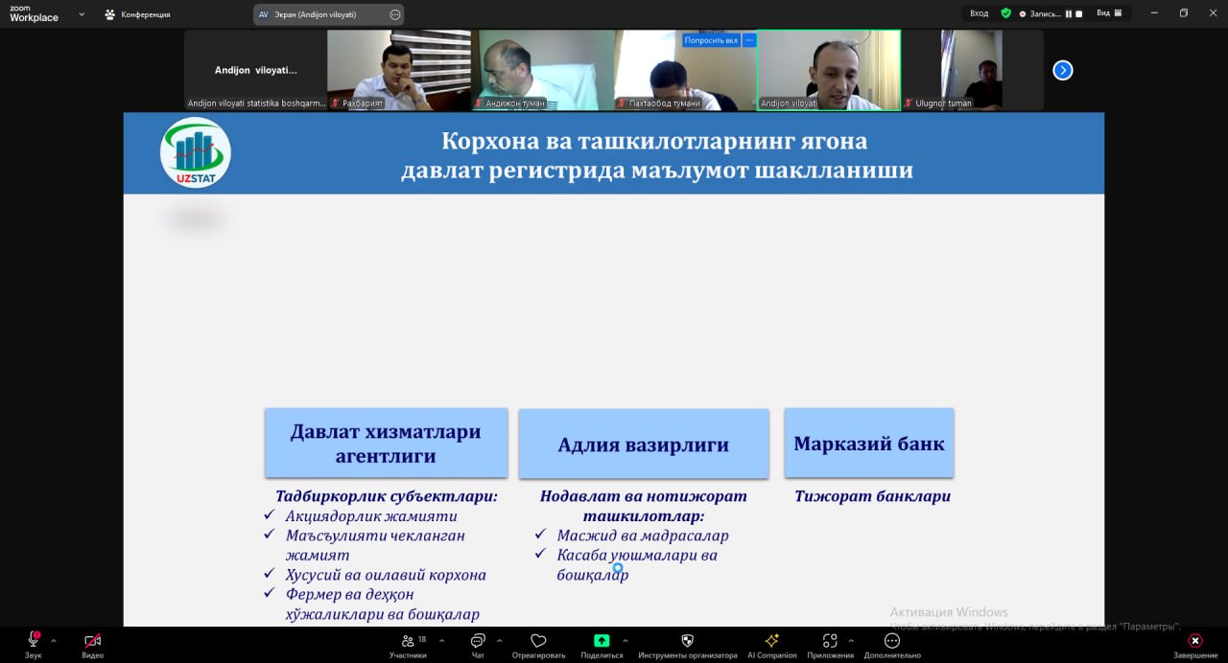
Task: Toggle the Звук microphone mute
Action: [x=34, y=644]
